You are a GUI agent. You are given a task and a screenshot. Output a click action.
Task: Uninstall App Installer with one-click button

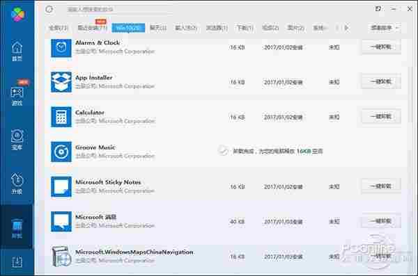click(x=381, y=82)
